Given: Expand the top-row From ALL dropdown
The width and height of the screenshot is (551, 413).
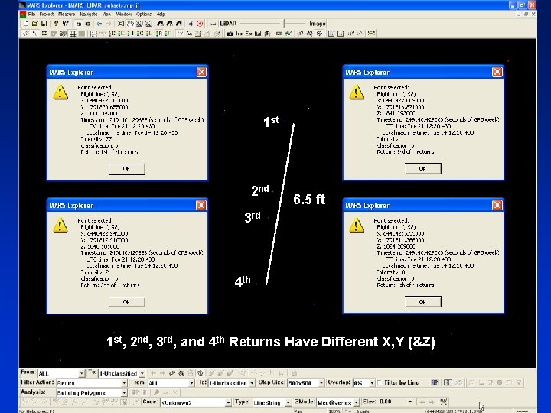Looking at the screenshot, I should (x=82, y=373).
